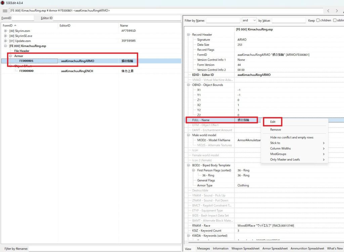This screenshot has width=344, height=252.
Task: Select Remove in the context menu
Action: [275, 130]
